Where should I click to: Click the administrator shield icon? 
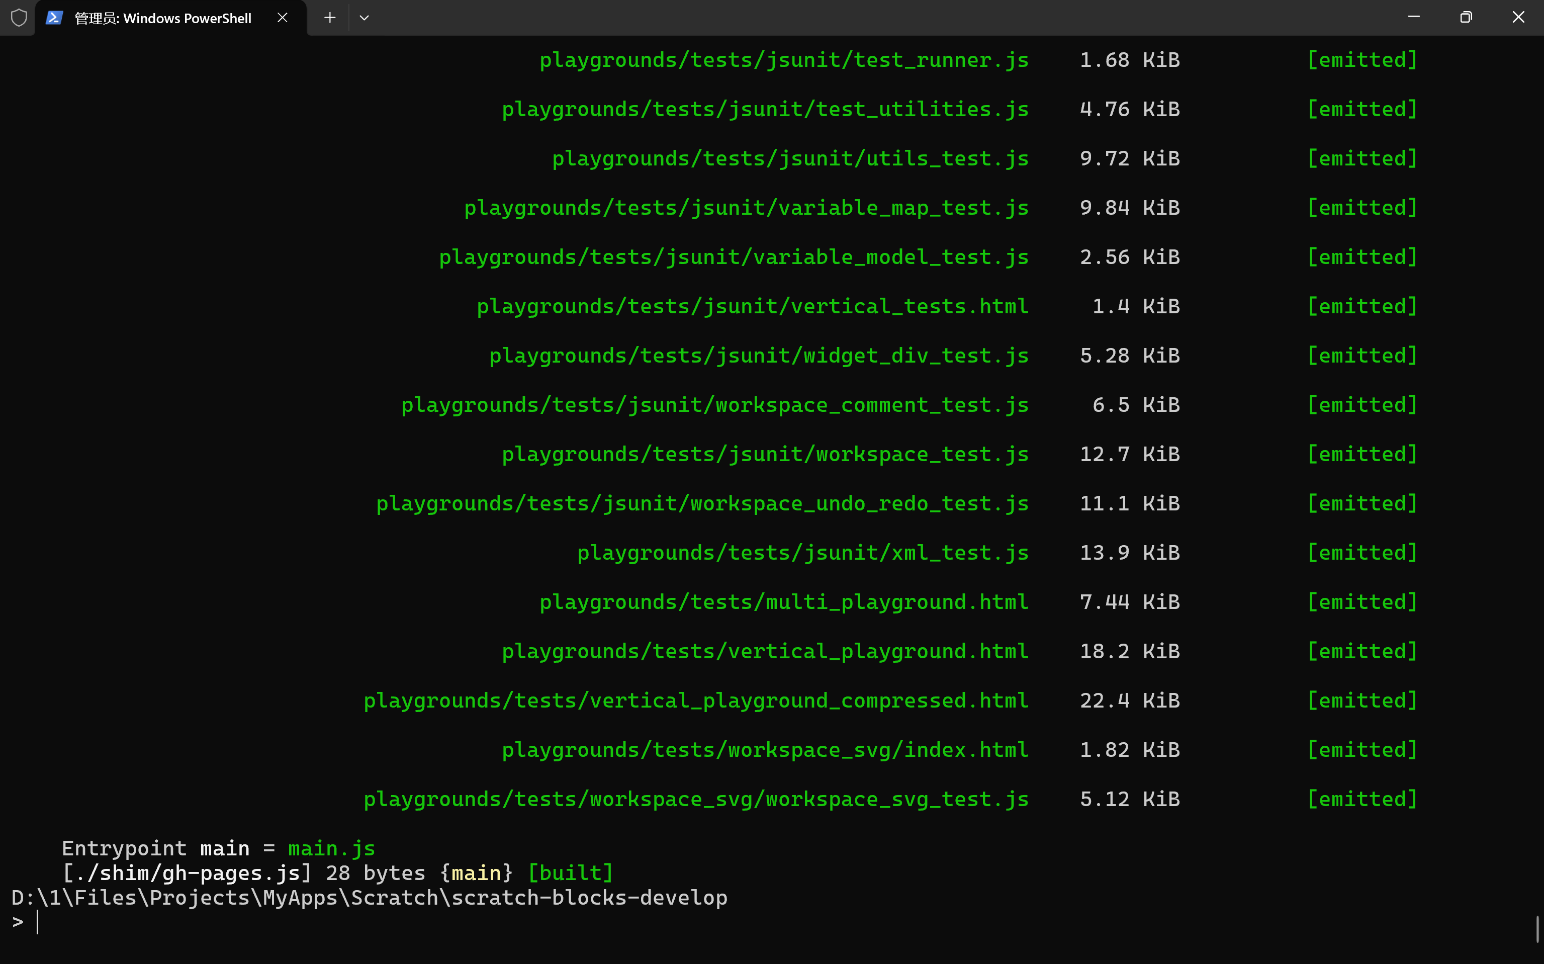(x=19, y=18)
